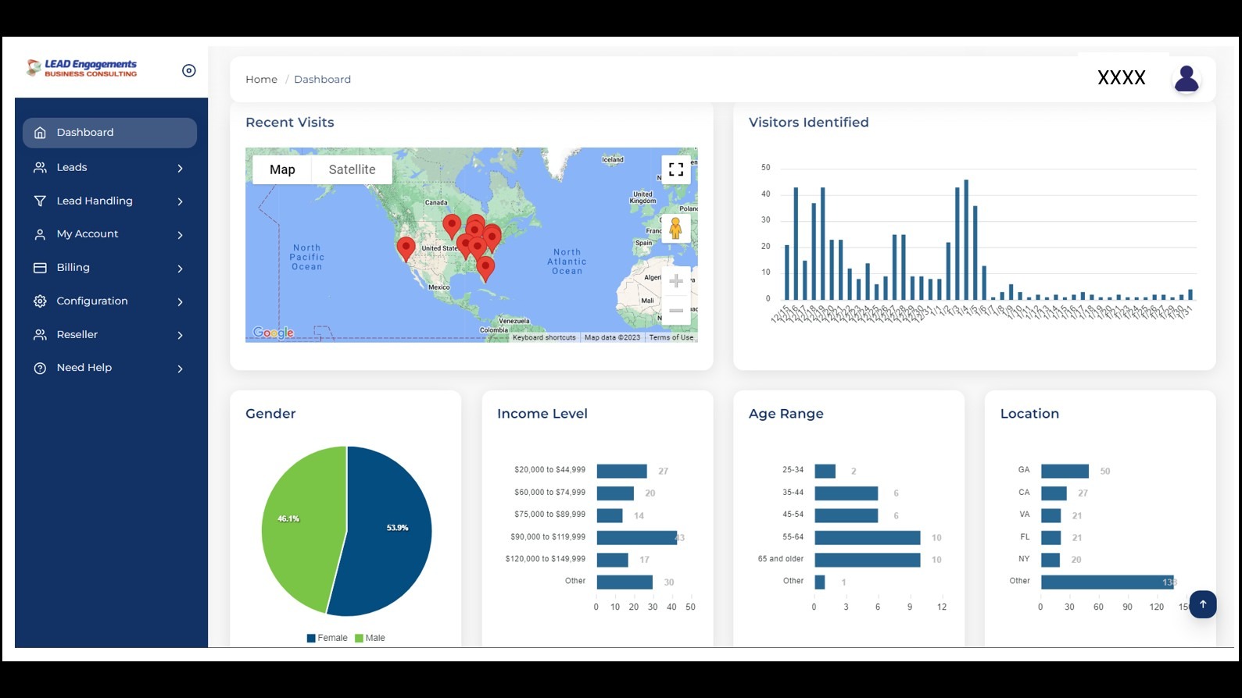Open the user profile avatar
The image size is (1242, 698).
pos(1186,79)
